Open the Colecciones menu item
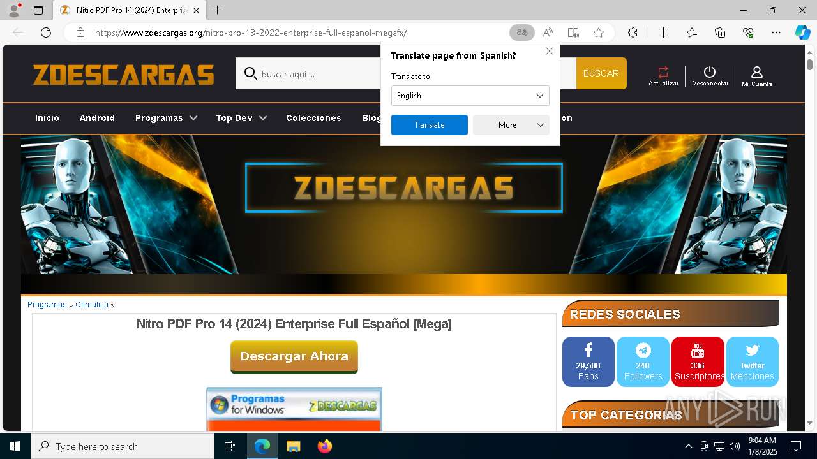817x459 pixels. click(x=313, y=118)
